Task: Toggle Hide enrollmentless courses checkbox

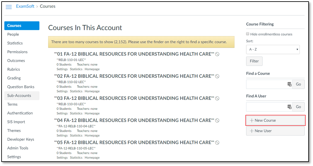Action: pyautogui.click(x=248, y=34)
